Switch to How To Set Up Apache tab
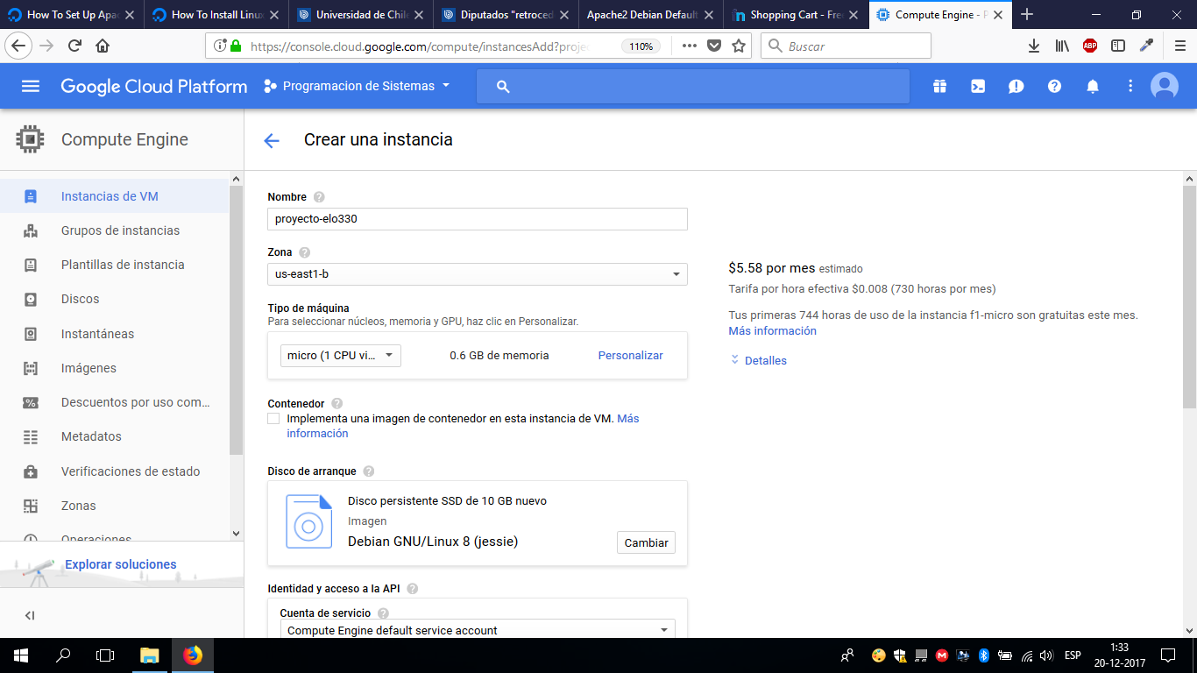This screenshot has width=1197, height=673. (x=72, y=15)
